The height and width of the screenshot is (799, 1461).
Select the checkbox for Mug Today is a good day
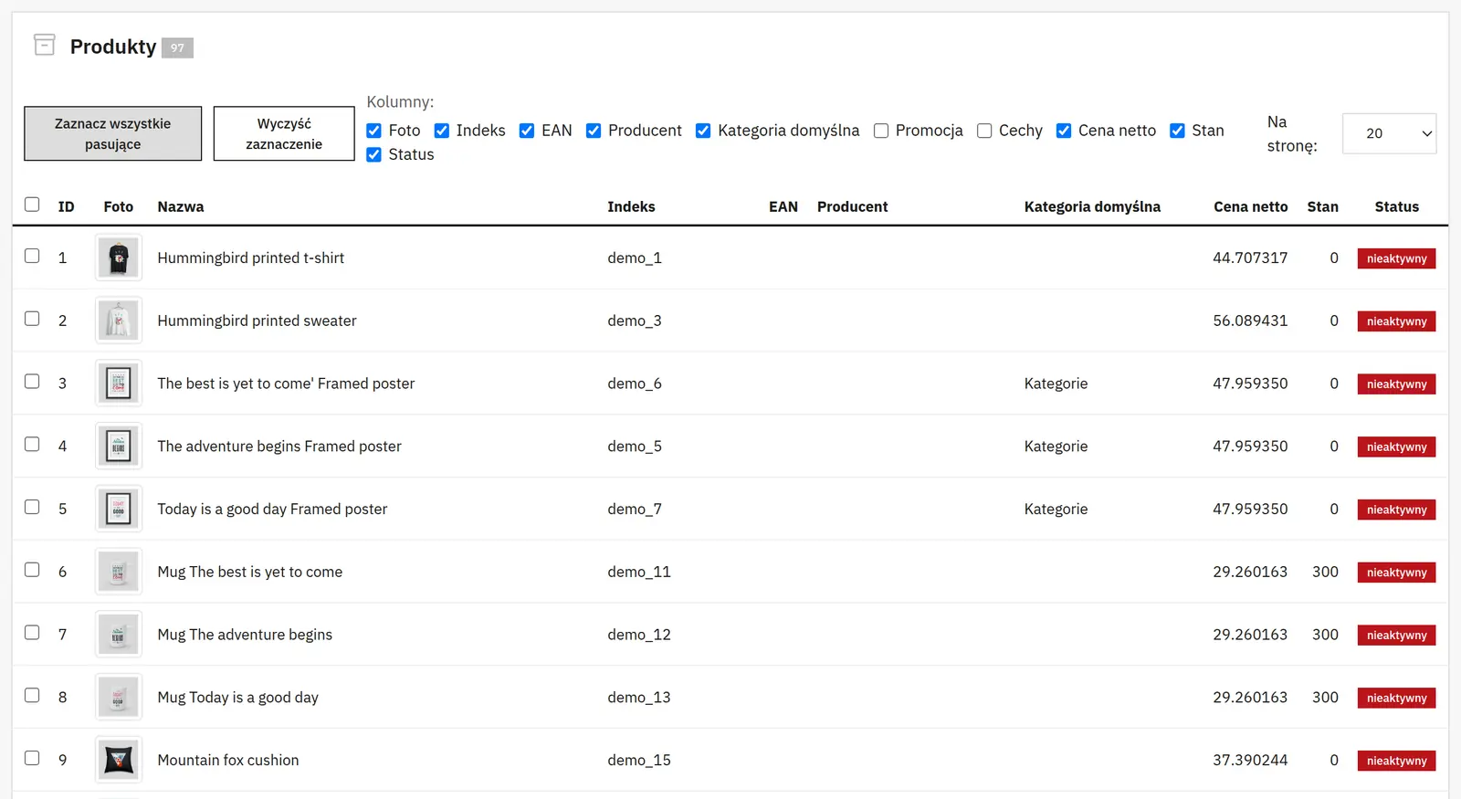point(32,695)
